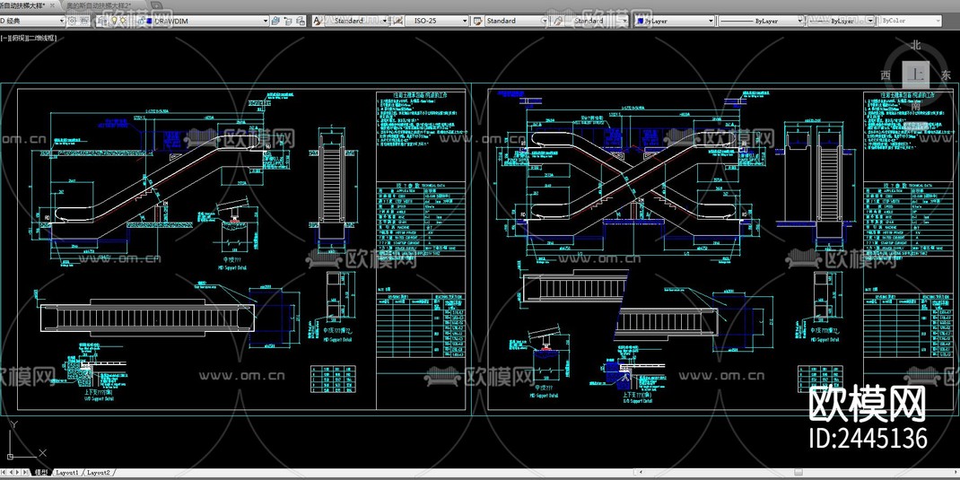Screen dimensions: 960x480
Task: Expand the workspace selector dropdown
Action: (x=63, y=21)
